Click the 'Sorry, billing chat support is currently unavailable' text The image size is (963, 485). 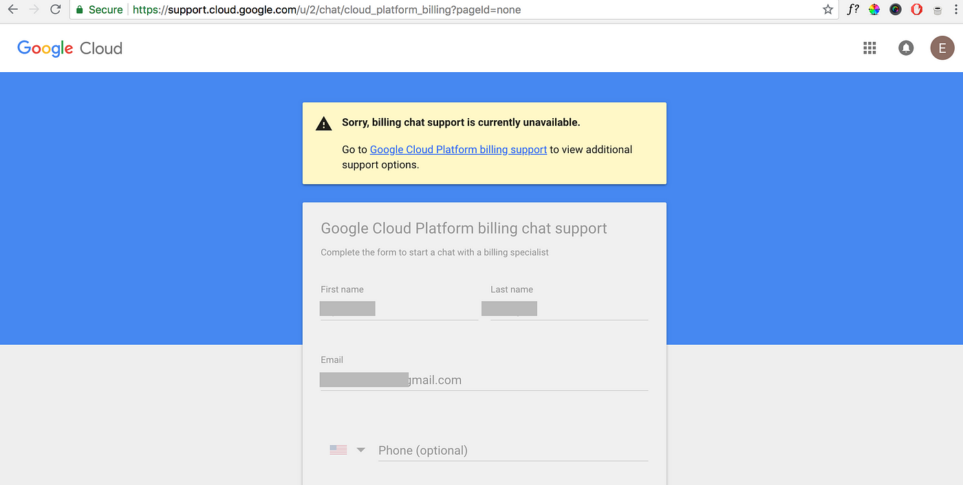(x=461, y=123)
